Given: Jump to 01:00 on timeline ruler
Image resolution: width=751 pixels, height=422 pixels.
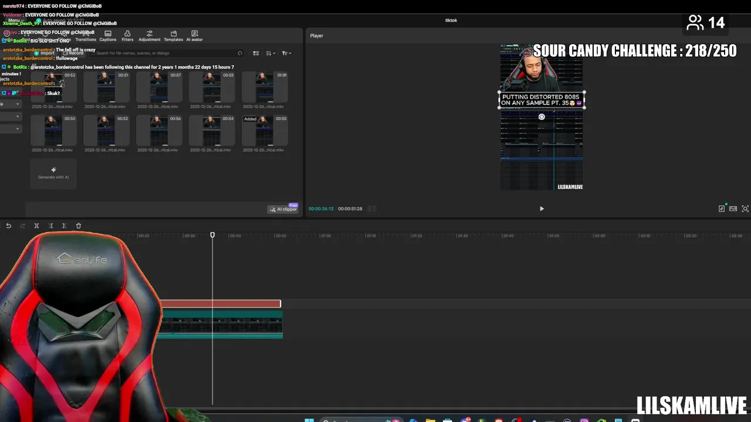Looking at the screenshot, I should click(326, 236).
